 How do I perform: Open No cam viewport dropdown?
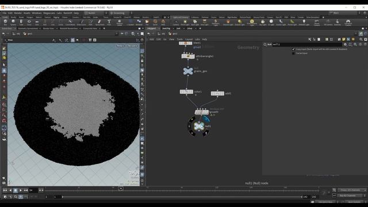(x=133, y=46)
